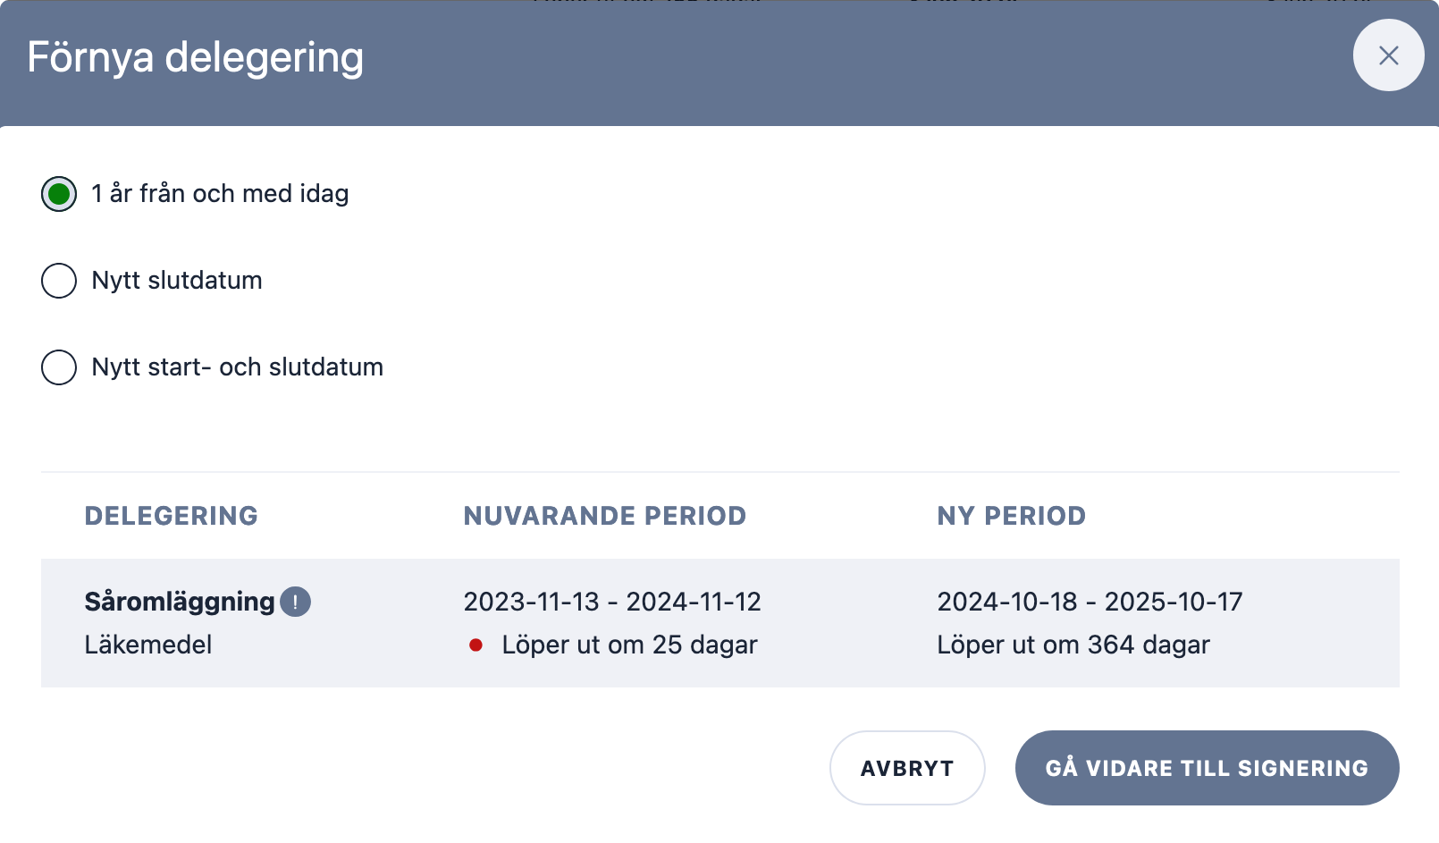Click the NUVARANDE PERIOD column header

tap(604, 516)
